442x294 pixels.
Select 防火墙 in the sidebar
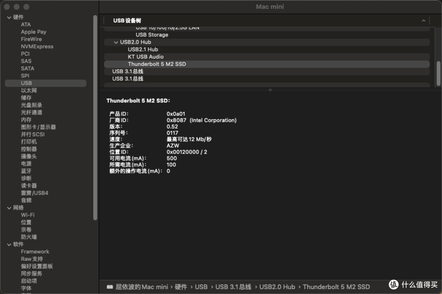(x=29, y=237)
